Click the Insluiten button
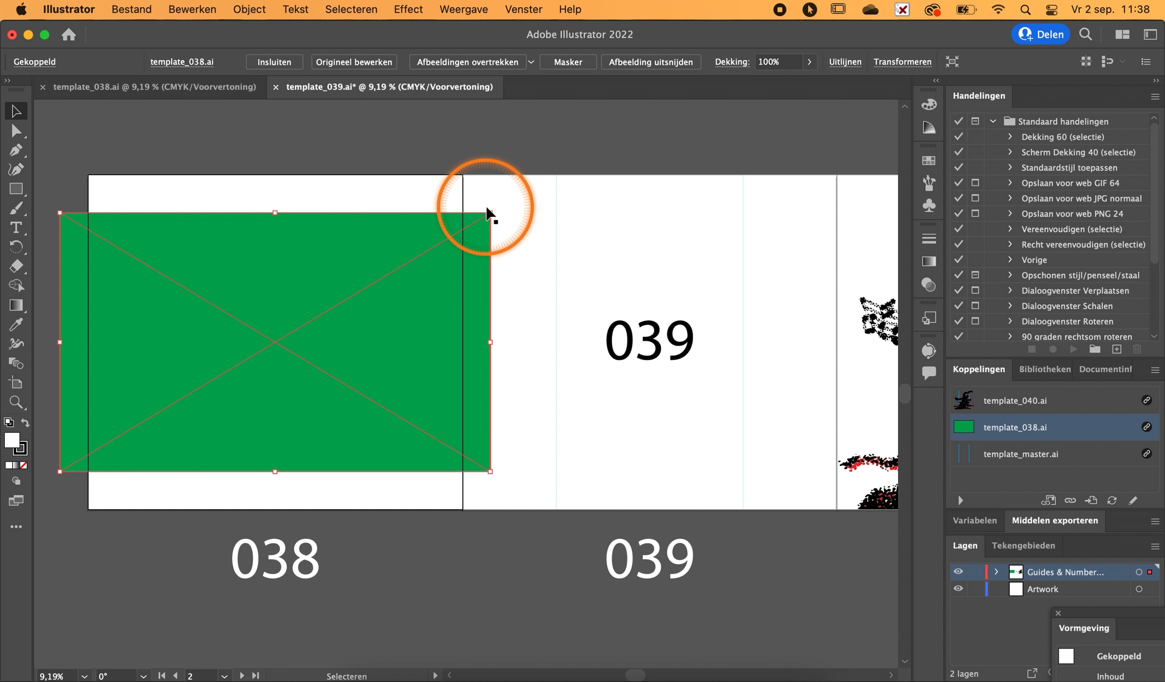Image resolution: width=1165 pixels, height=682 pixels. click(x=274, y=62)
